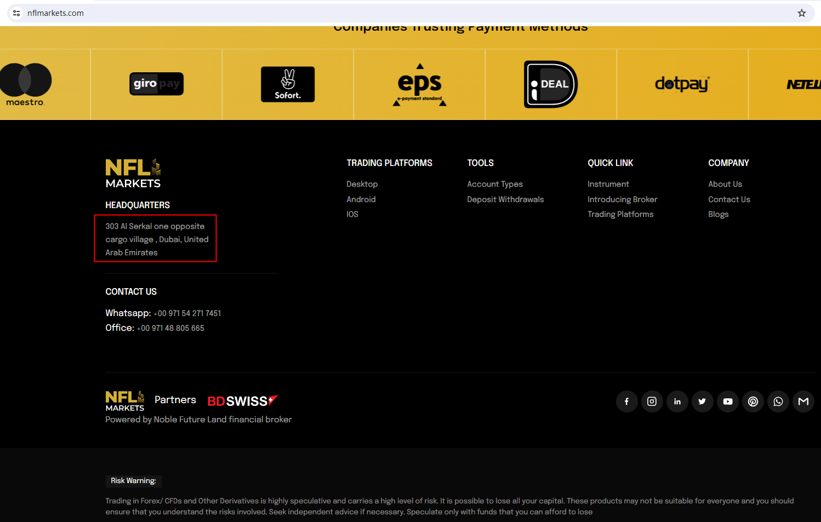The height and width of the screenshot is (522, 821).
Task: Click the iDEAL payment logo
Action: tap(551, 84)
